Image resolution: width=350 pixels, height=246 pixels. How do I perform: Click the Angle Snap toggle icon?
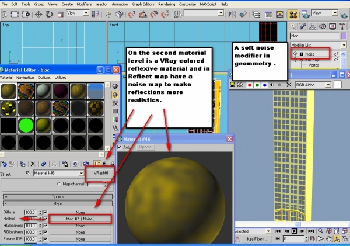143,15
